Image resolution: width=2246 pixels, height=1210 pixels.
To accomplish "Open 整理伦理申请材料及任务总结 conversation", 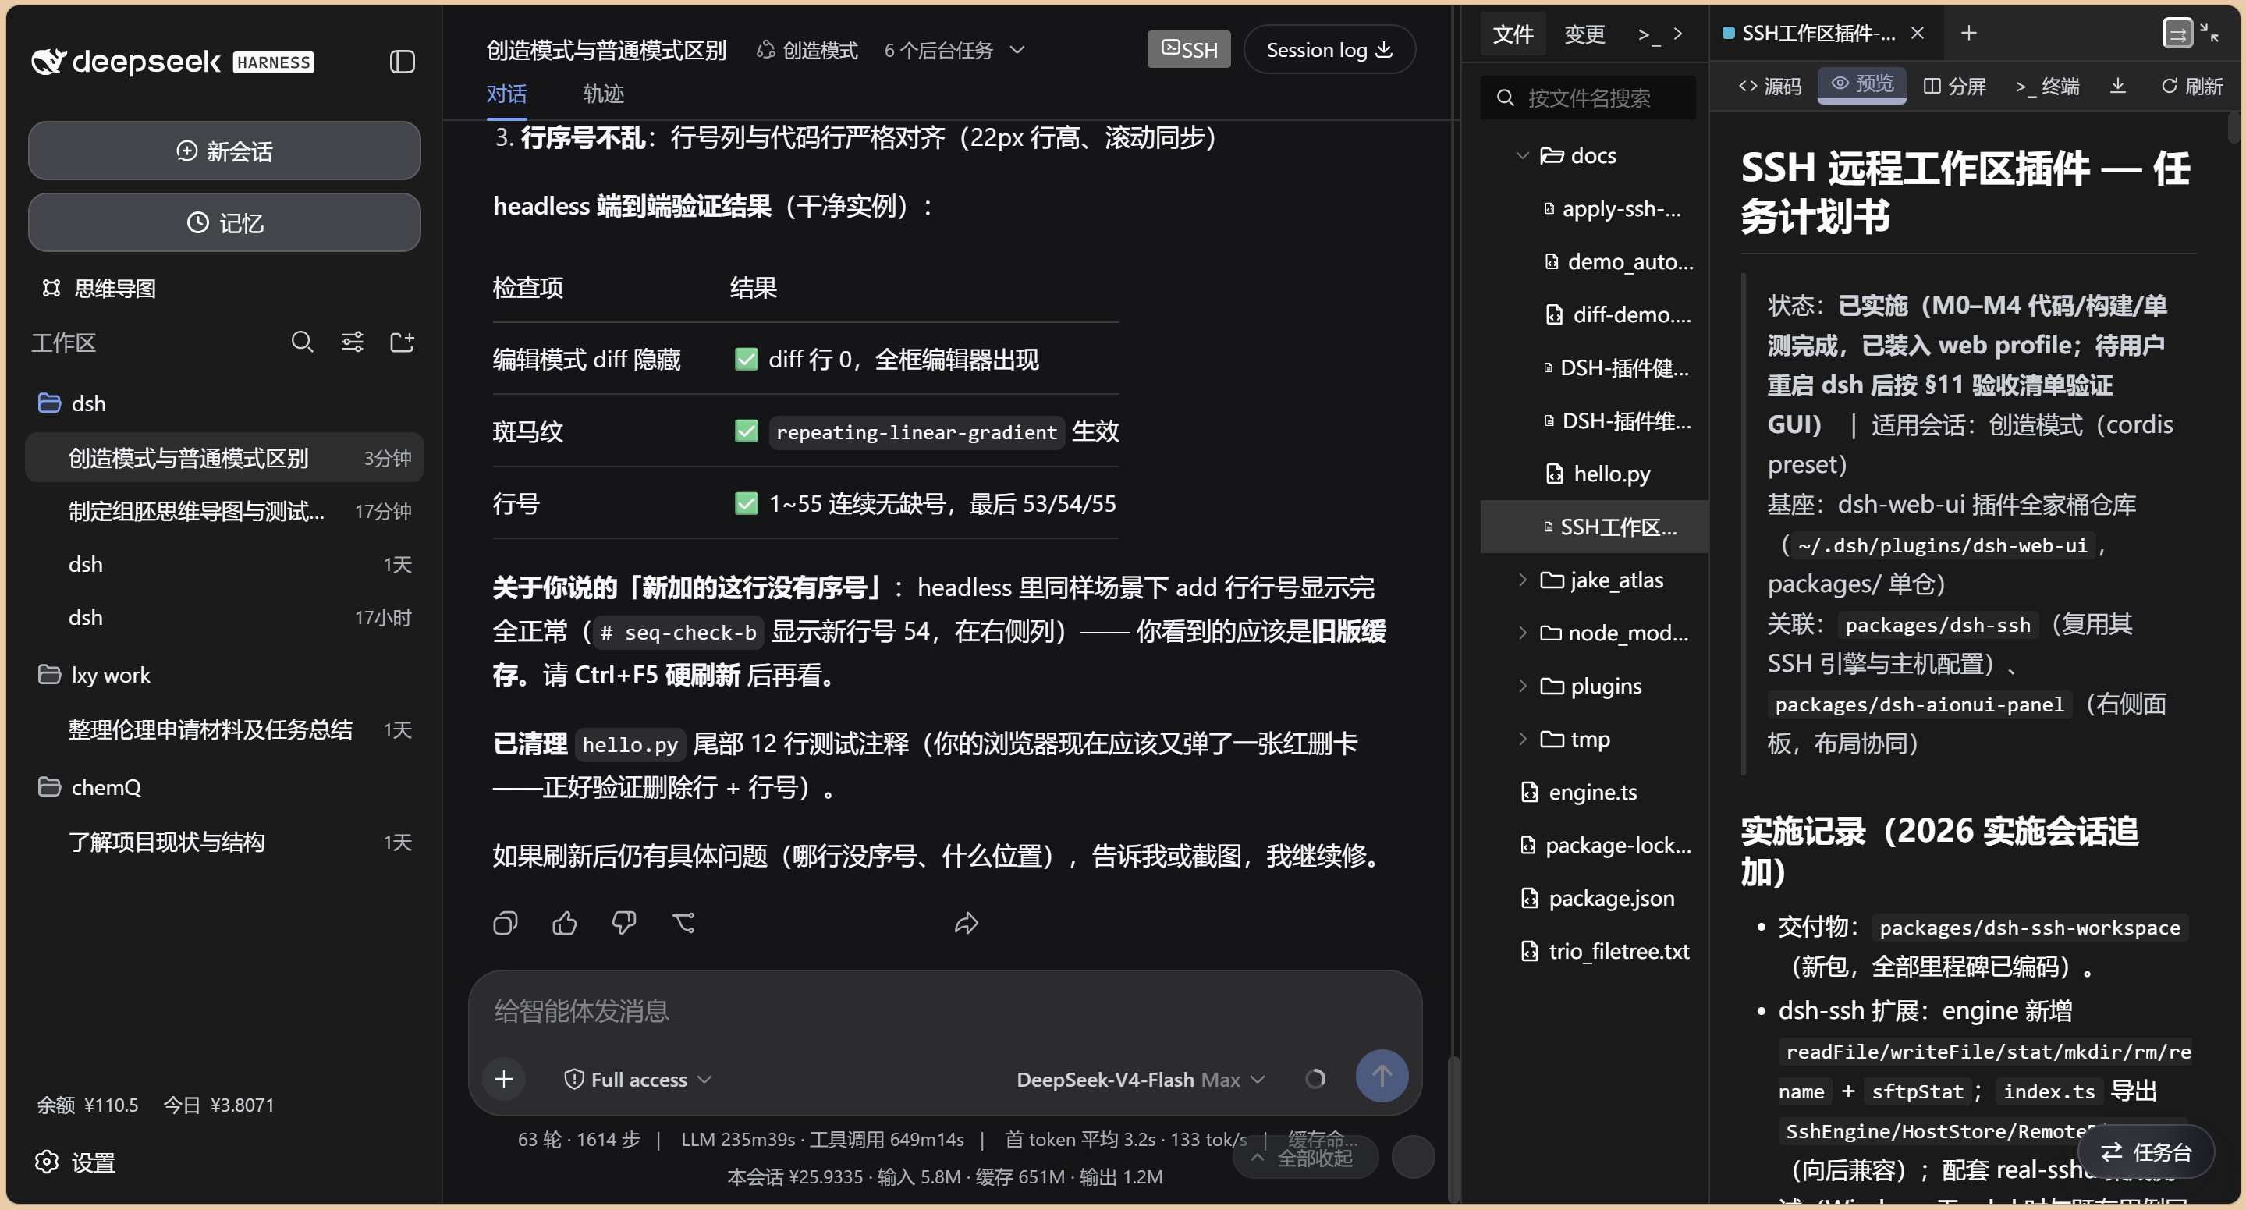I will pyautogui.click(x=224, y=729).
